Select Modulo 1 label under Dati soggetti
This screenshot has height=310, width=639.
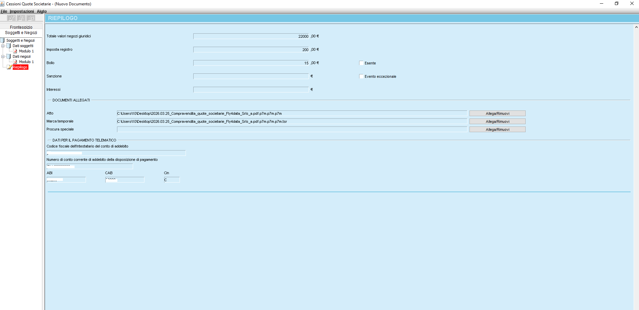tap(26, 51)
